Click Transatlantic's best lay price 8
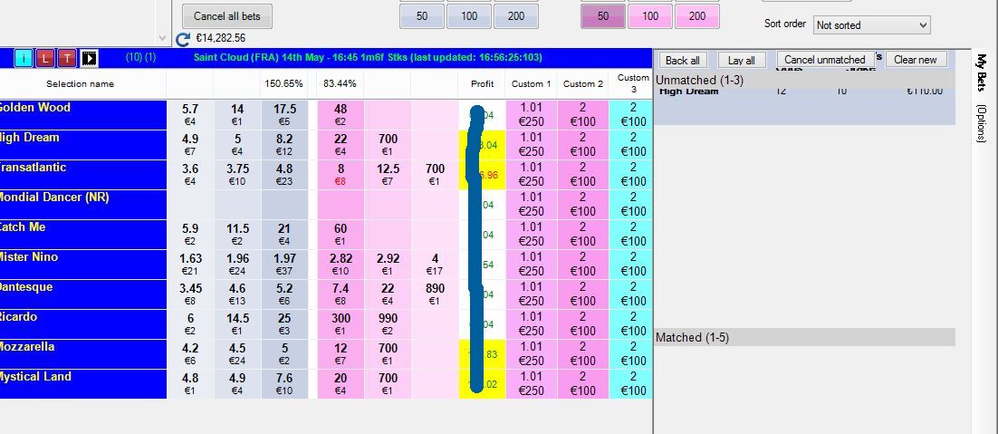This screenshot has height=434, width=998. coord(341,174)
